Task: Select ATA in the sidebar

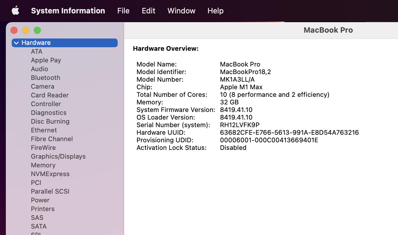Action: 37,51
